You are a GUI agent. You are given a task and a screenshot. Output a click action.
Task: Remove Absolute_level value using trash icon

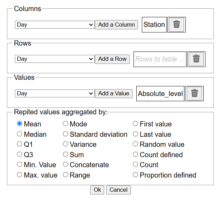pos(194,93)
